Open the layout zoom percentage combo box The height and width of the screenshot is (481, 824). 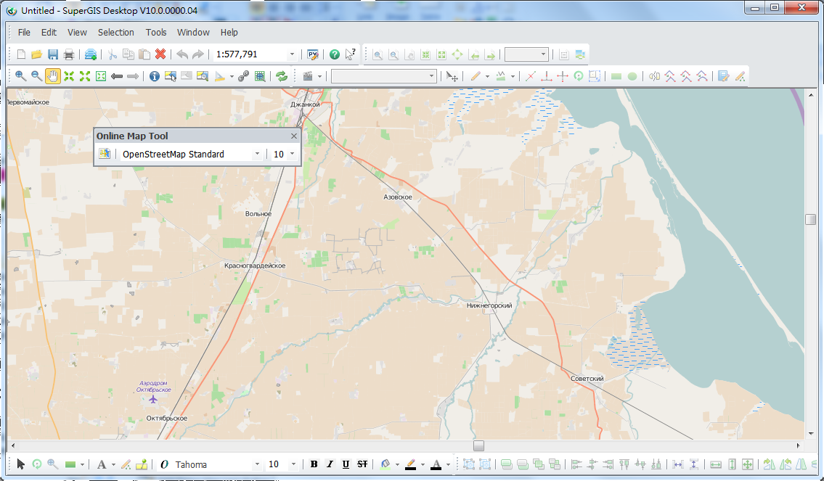526,54
